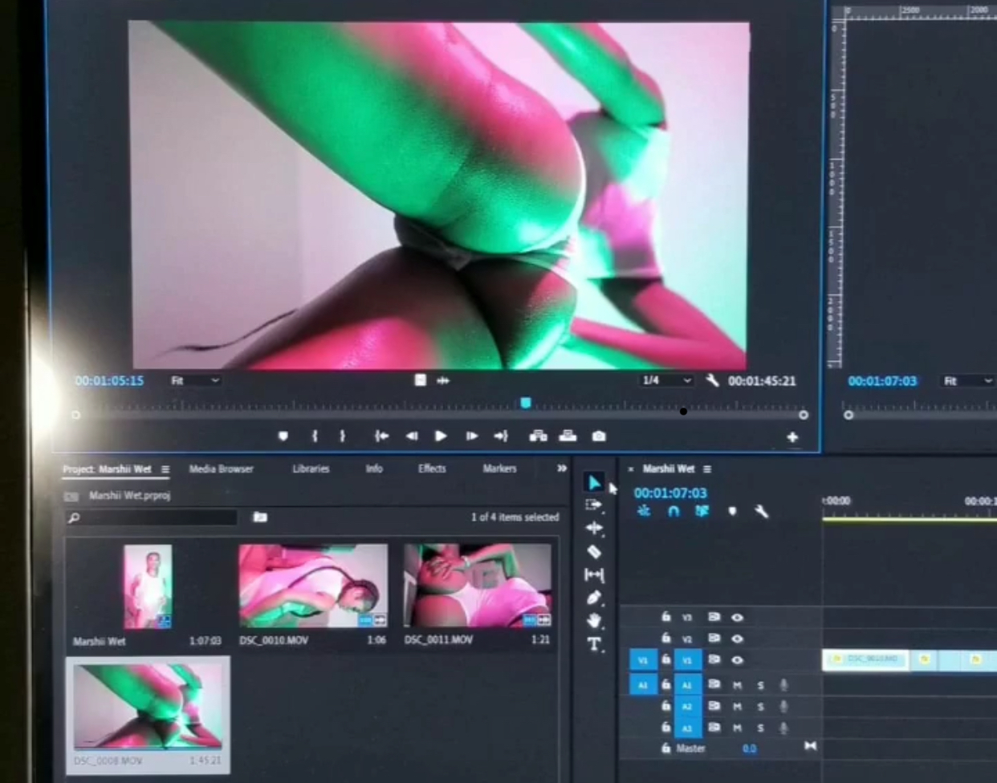Choose the Track Select Forward tool
997x783 pixels.
pos(594,505)
